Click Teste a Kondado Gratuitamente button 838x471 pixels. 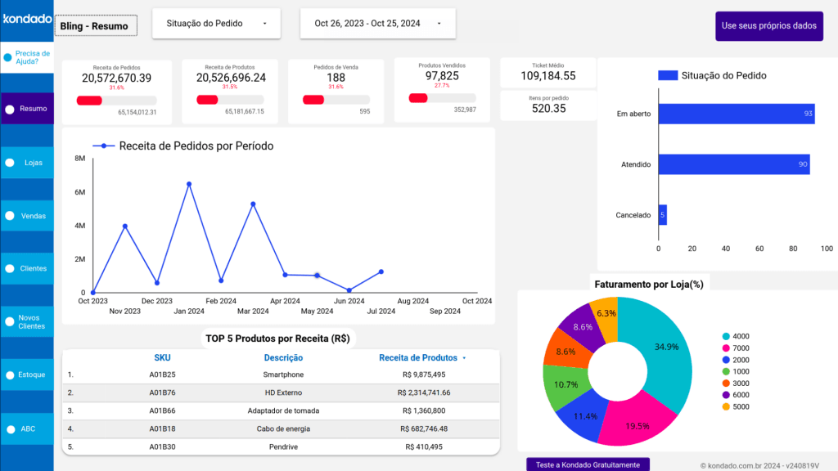click(588, 464)
